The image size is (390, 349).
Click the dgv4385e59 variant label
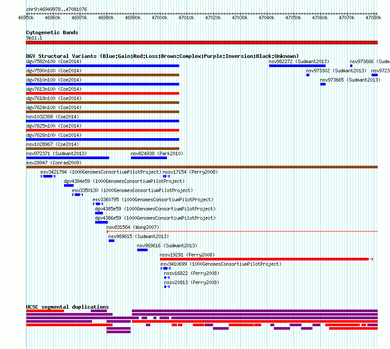[x=155, y=209]
